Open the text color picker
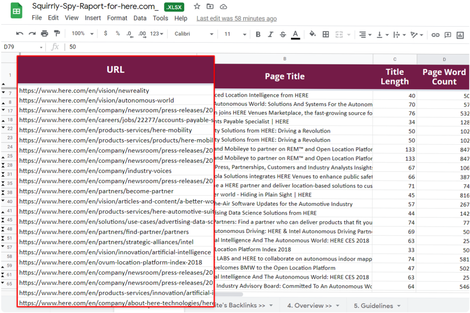 click(296, 35)
